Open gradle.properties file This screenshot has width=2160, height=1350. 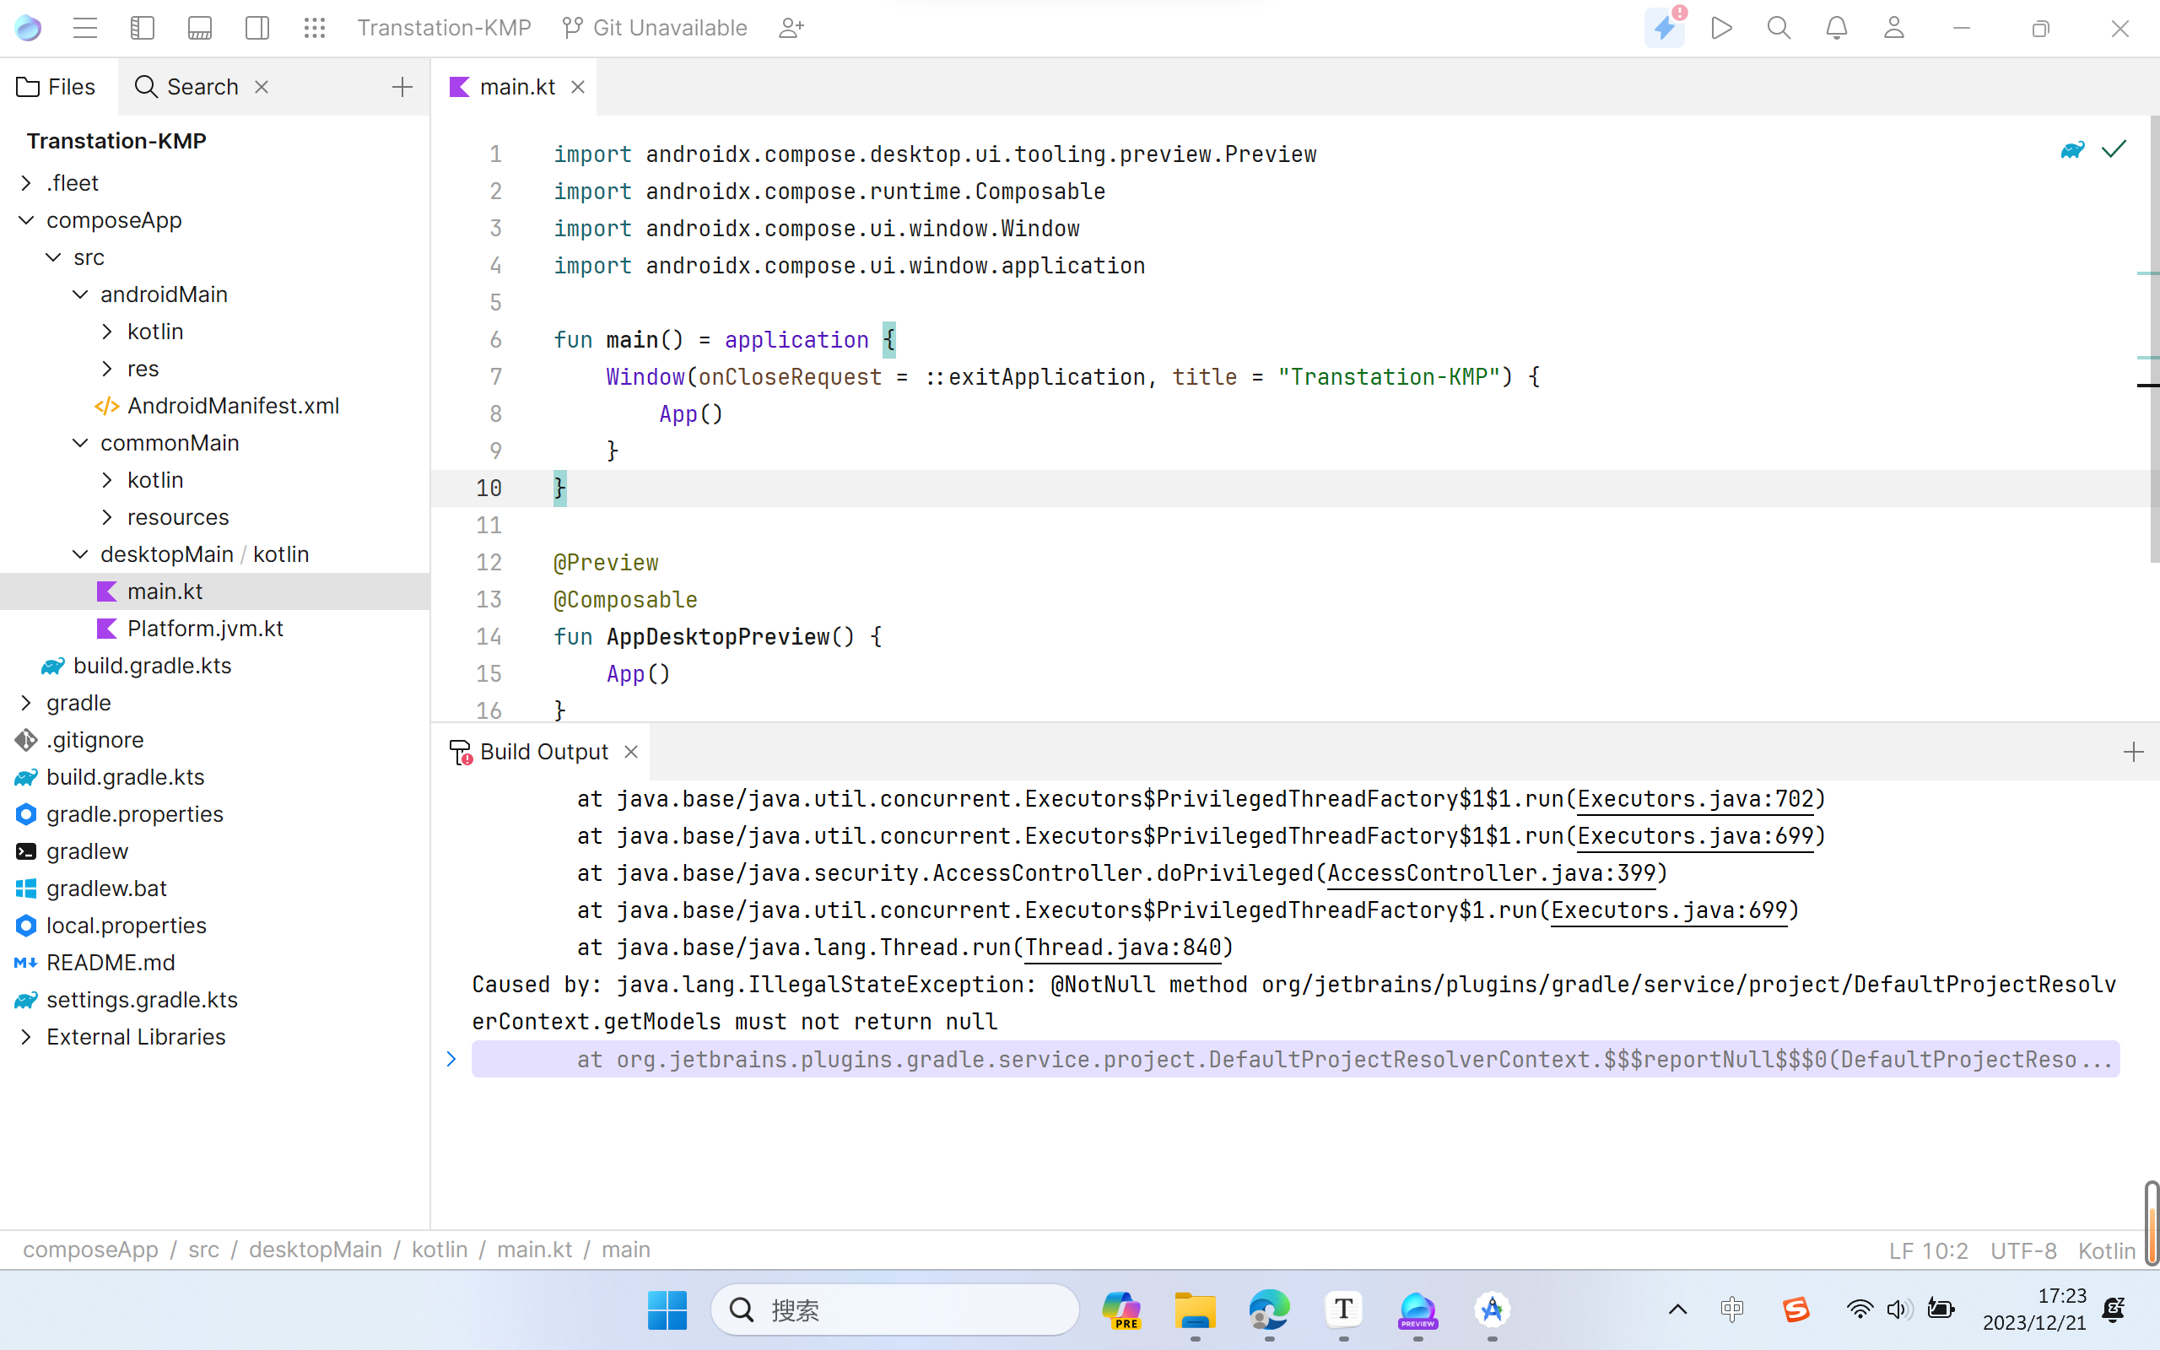[119, 814]
